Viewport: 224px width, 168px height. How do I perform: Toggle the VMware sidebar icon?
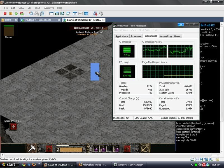pos(51,13)
